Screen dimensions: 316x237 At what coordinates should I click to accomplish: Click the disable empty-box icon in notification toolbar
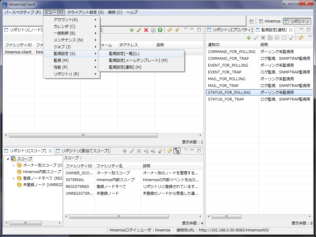[284, 38]
